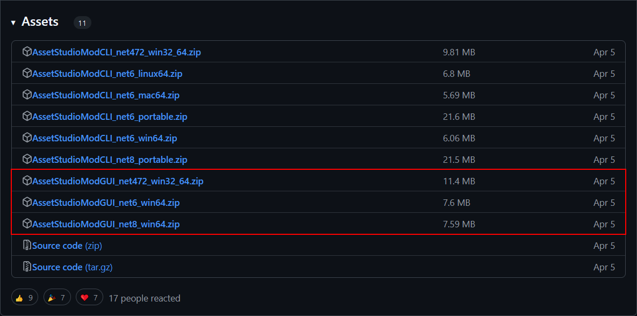Click package icon beside AssetStudioModCLI_net6_linux64.zip
This screenshot has width=637, height=316.
(27, 74)
